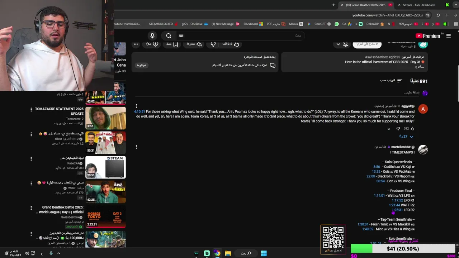
Task: Reload the page with refresh button
Action: click(x=438, y=15)
